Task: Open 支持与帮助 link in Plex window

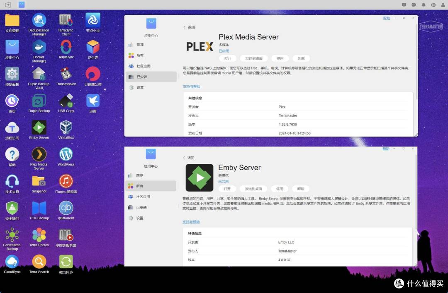Action: coord(191,86)
